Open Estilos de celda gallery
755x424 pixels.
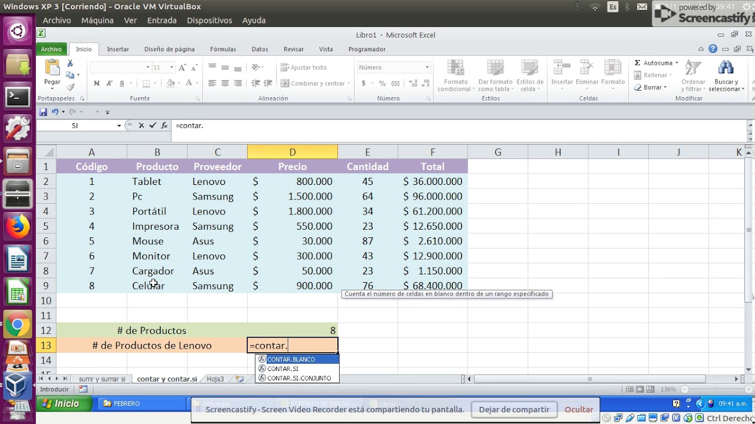(x=530, y=75)
